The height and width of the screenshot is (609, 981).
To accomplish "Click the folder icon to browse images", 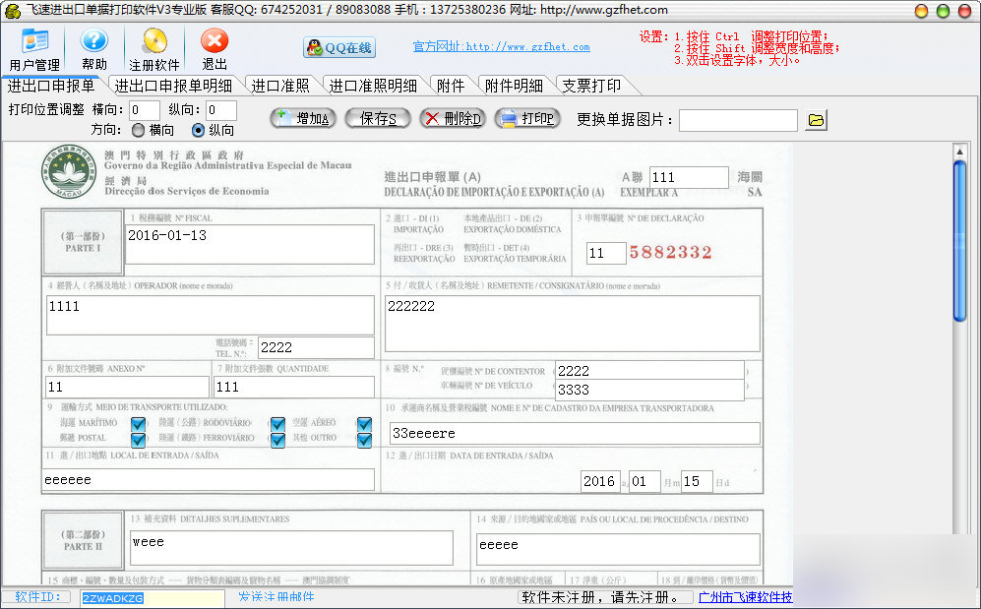I will [816, 120].
